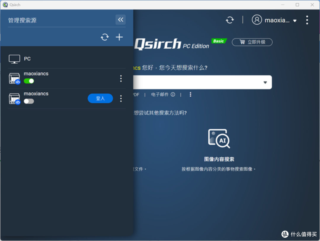Refresh the search source list
Image resolution: width=320 pixels, height=241 pixels.
[105, 37]
